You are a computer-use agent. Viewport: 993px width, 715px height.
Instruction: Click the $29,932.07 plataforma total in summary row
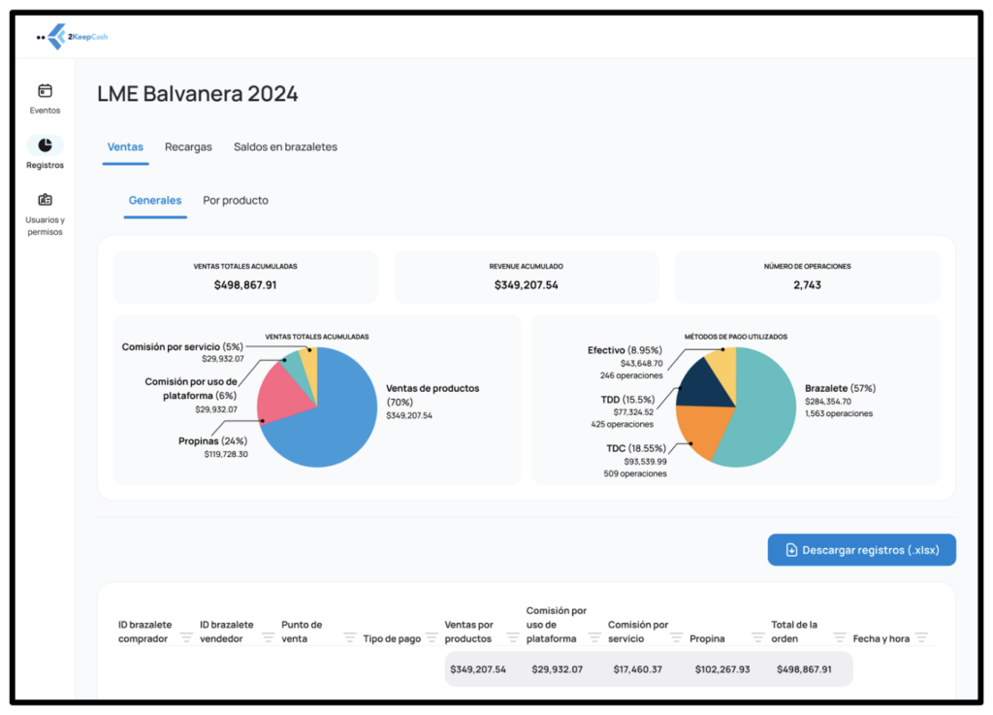[x=558, y=669]
